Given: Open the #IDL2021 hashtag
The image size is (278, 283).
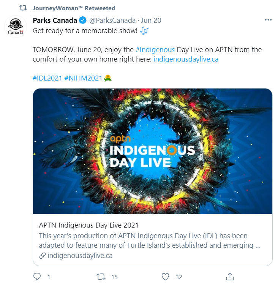Looking at the screenshot, I should 47,78.
